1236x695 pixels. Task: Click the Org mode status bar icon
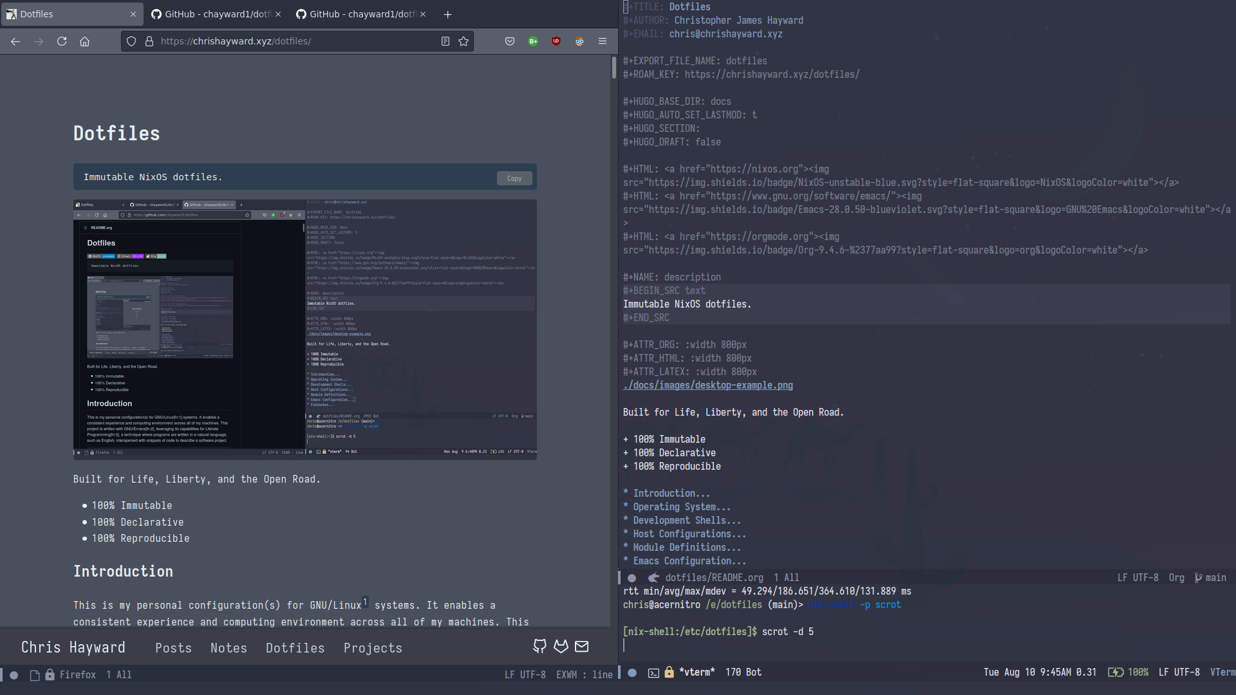pyautogui.click(x=1177, y=577)
